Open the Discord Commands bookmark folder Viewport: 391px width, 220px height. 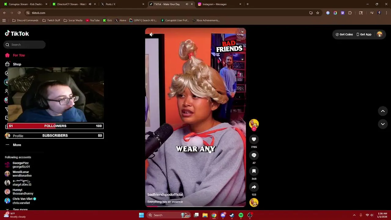pos(25,20)
